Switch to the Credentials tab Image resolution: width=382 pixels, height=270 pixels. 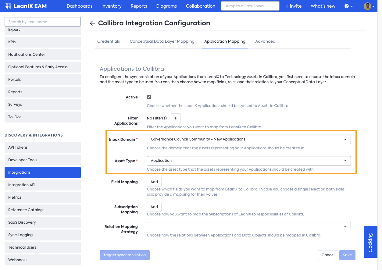(x=109, y=41)
